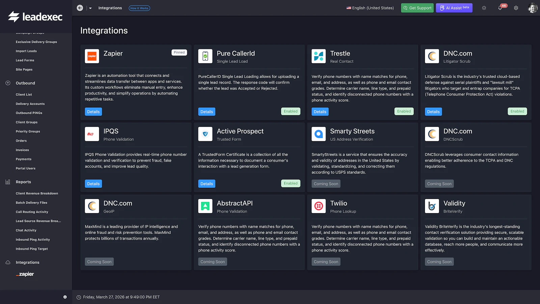Open Details for DNC.com Litigator Scrub
540x304 pixels.
click(433, 112)
